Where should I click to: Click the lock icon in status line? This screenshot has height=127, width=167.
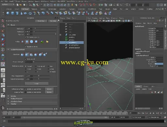pyautogui.click(x=72, y=5)
